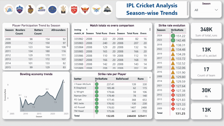The height and width of the screenshot is (126, 224).
Task: Select the 2011 row in participation table
Action: [35, 51]
